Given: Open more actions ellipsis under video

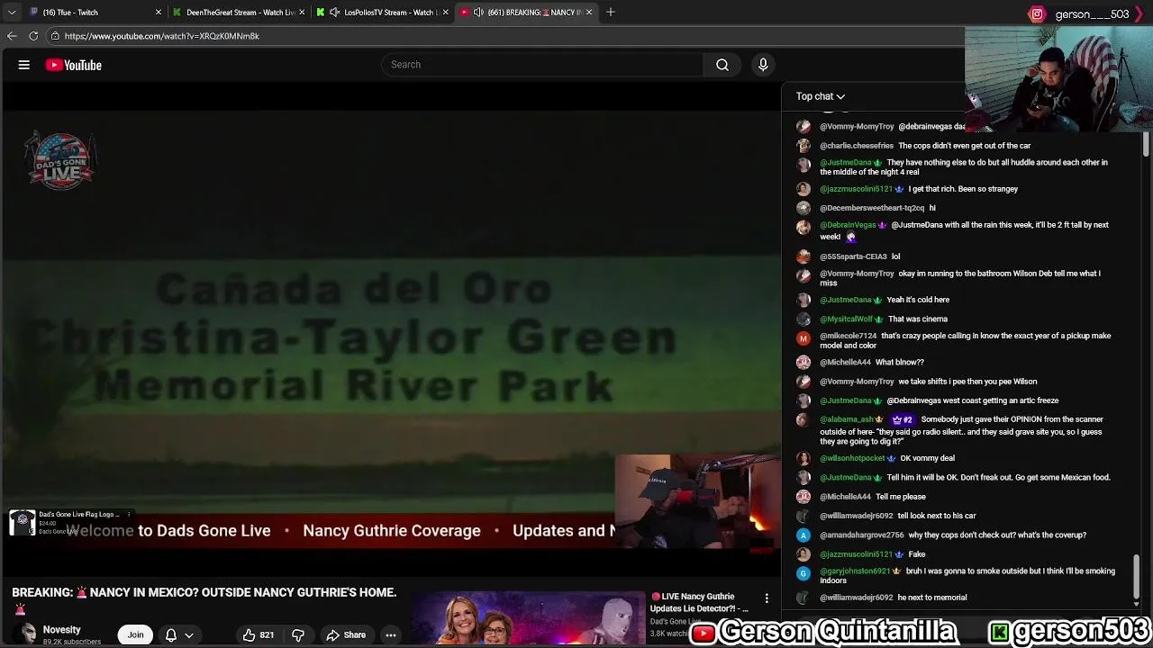Looking at the screenshot, I should coord(391,635).
